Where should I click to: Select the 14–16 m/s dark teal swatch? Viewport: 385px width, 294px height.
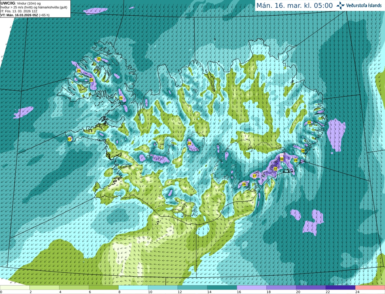[x=222, y=287]
